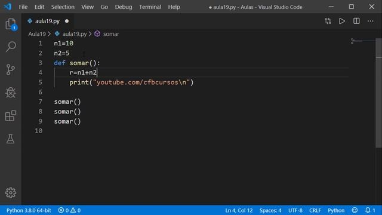Click the n1=10 code line
Viewport: 382px width, 215px height.
click(64, 44)
